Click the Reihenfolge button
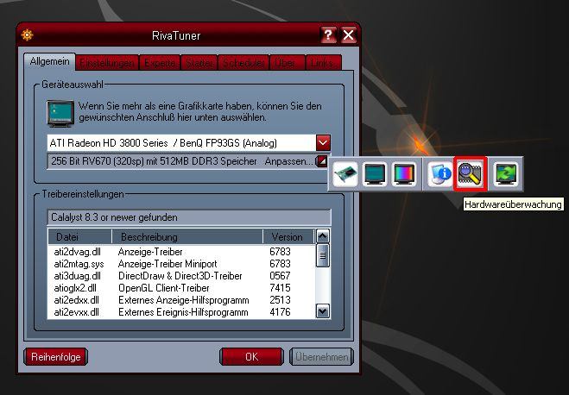The height and width of the screenshot is (395, 569). 55,357
